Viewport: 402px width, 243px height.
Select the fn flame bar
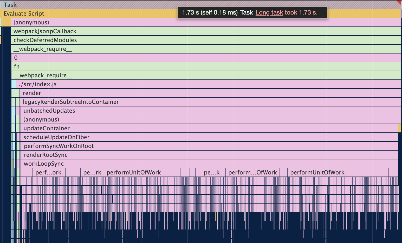(x=206, y=66)
